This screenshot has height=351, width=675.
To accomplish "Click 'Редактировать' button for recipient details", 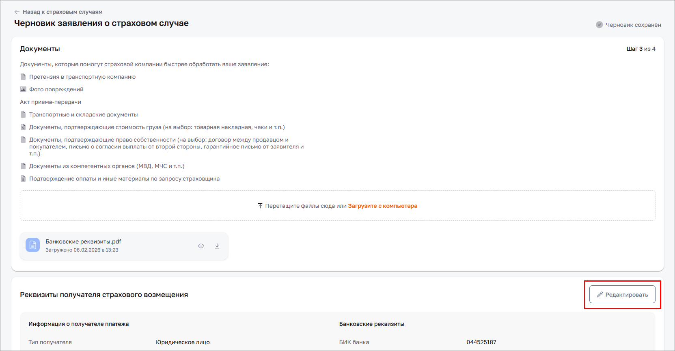I will point(622,295).
